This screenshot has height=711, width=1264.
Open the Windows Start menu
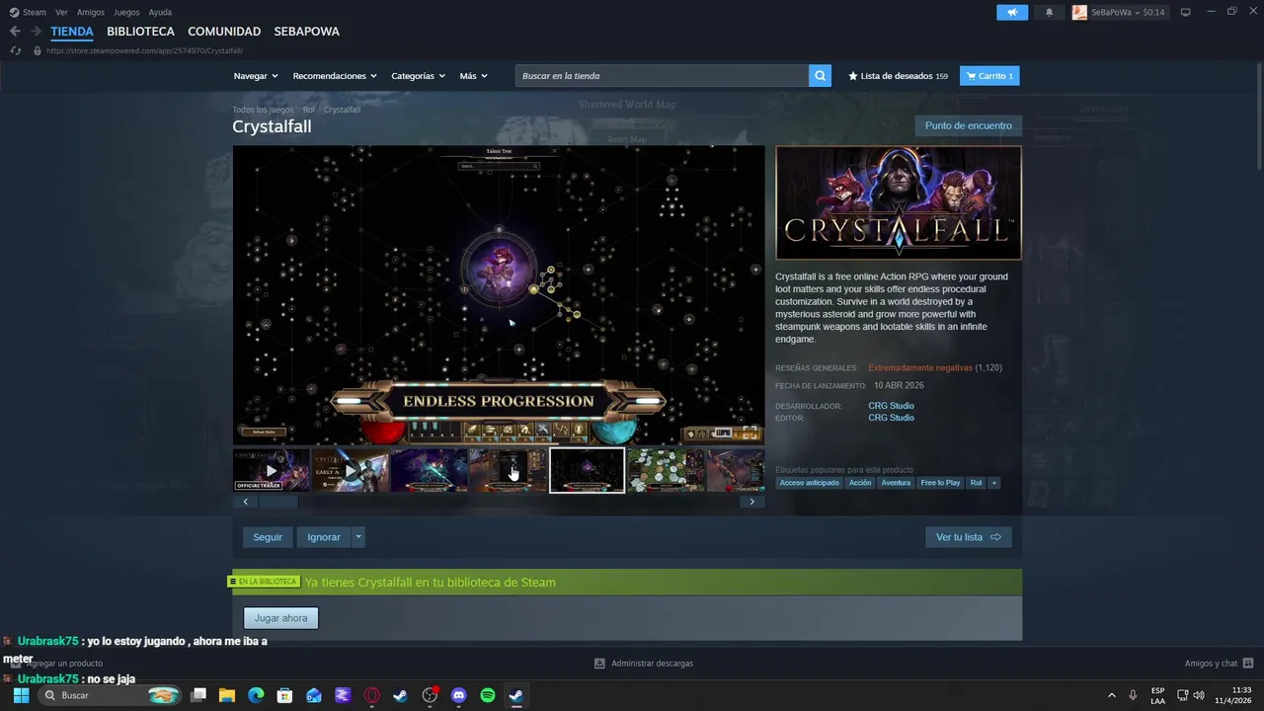(21, 695)
